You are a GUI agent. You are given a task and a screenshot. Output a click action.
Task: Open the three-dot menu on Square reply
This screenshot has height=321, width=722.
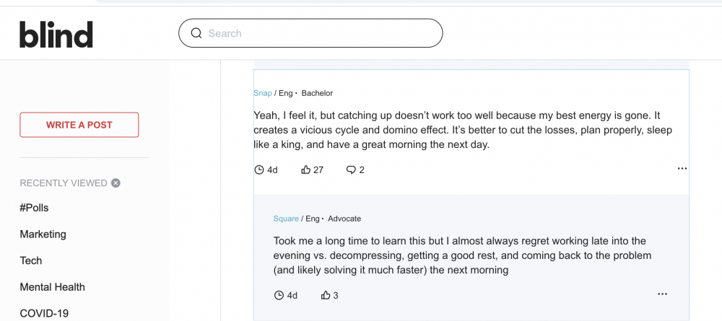pyautogui.click(x=662, y=294)
